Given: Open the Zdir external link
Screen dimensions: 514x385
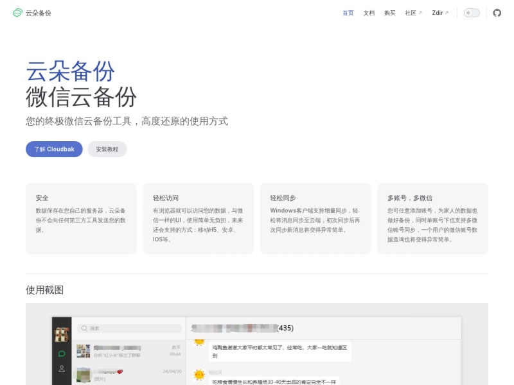Looking at the screenshot, I should click(x=440, y=13).
